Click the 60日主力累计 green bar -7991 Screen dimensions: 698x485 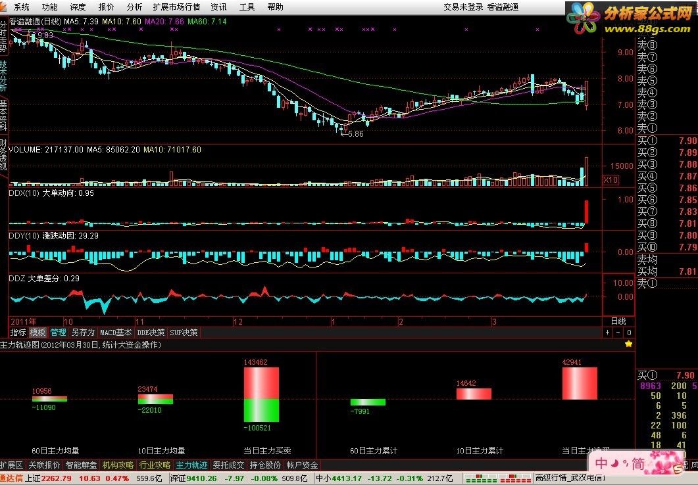(x=368, y=402)
